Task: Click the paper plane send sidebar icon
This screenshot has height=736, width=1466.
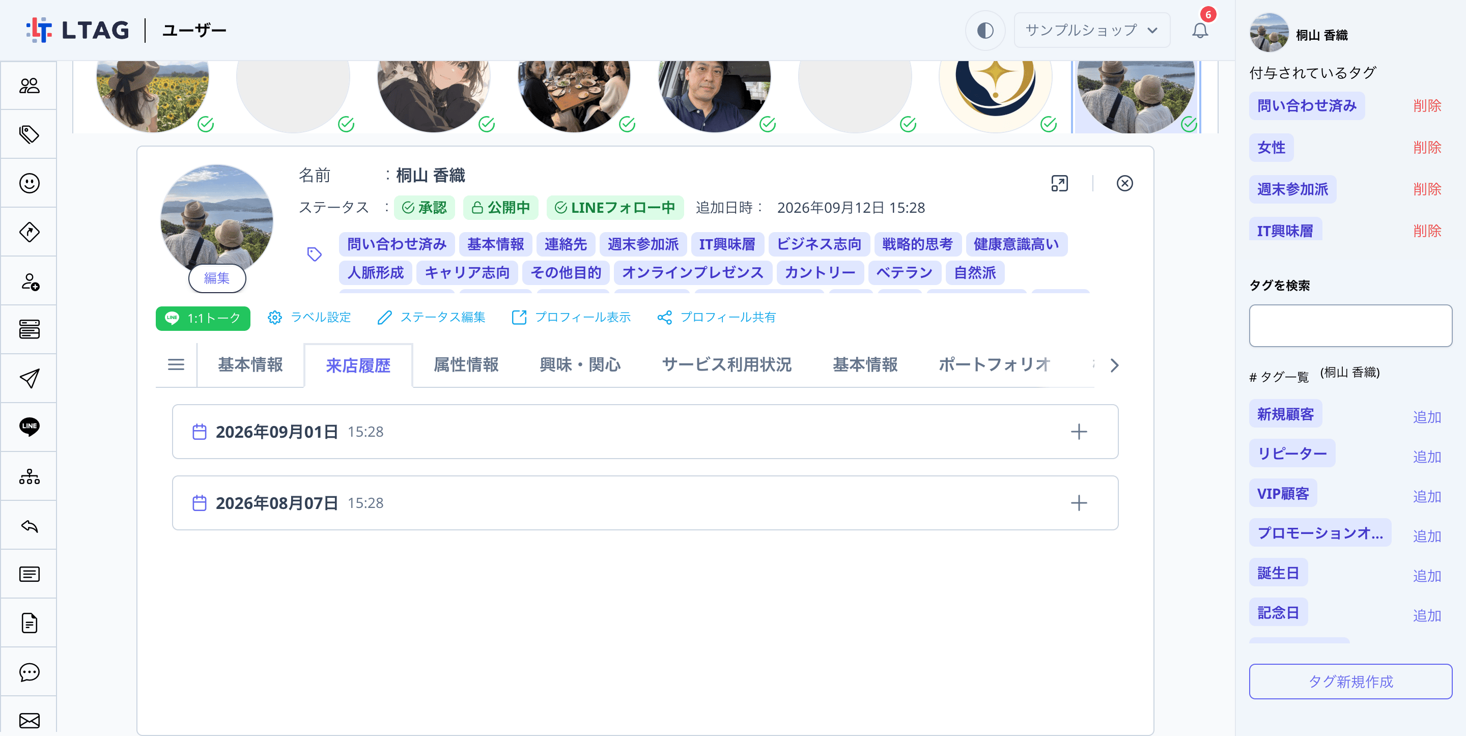Action: (29, 379)
